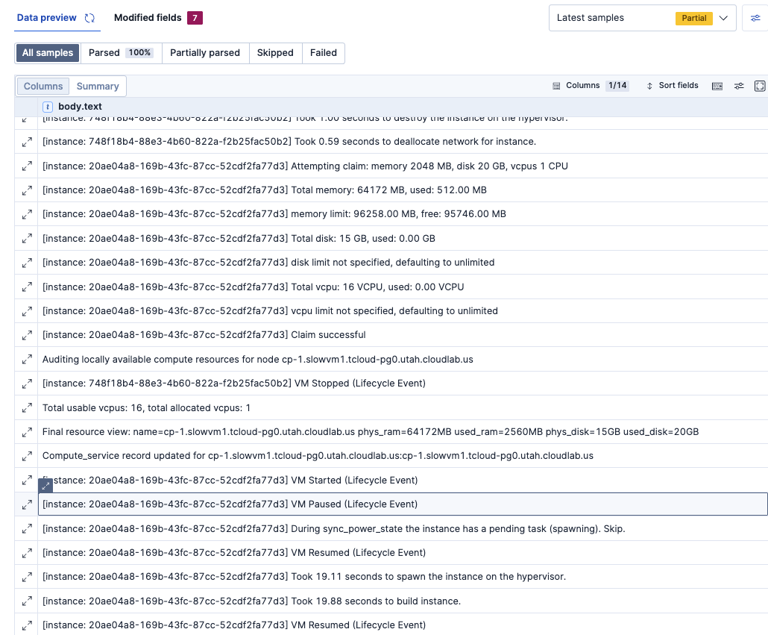Expand the row 'disk limit not specified'
The height and width of the screenshot is (635, 768).
[x=26, y=263]
